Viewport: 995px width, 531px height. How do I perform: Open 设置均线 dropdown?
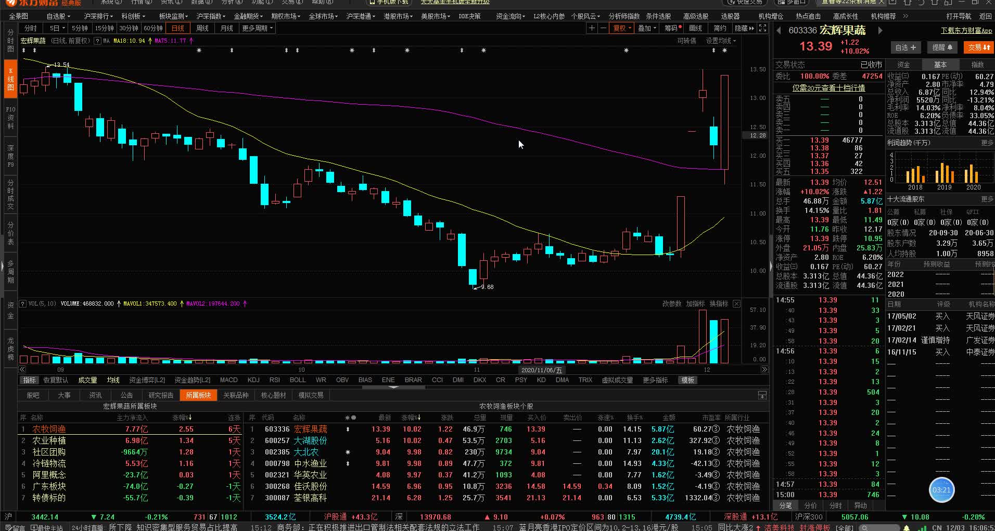point(721,41)
